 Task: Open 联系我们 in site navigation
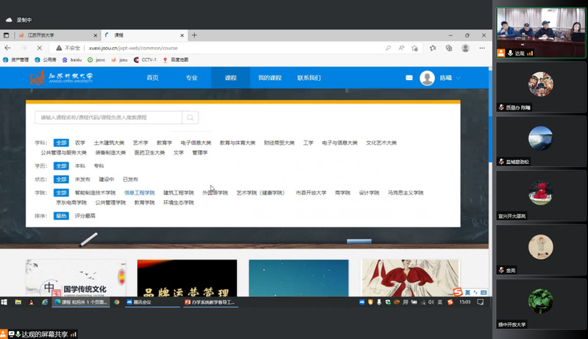point(308,78)
